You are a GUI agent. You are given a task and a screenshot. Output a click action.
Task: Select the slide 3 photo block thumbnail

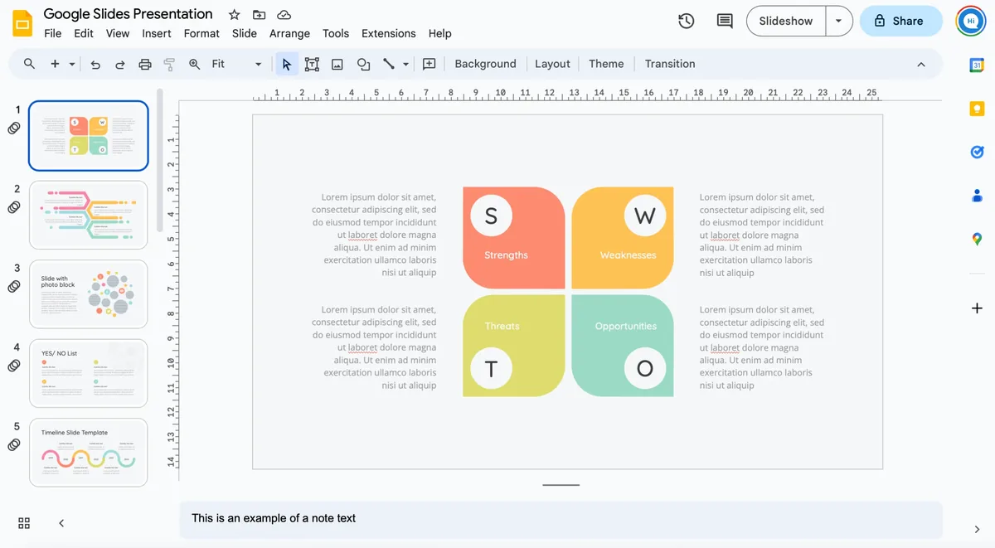pos(88,294)
